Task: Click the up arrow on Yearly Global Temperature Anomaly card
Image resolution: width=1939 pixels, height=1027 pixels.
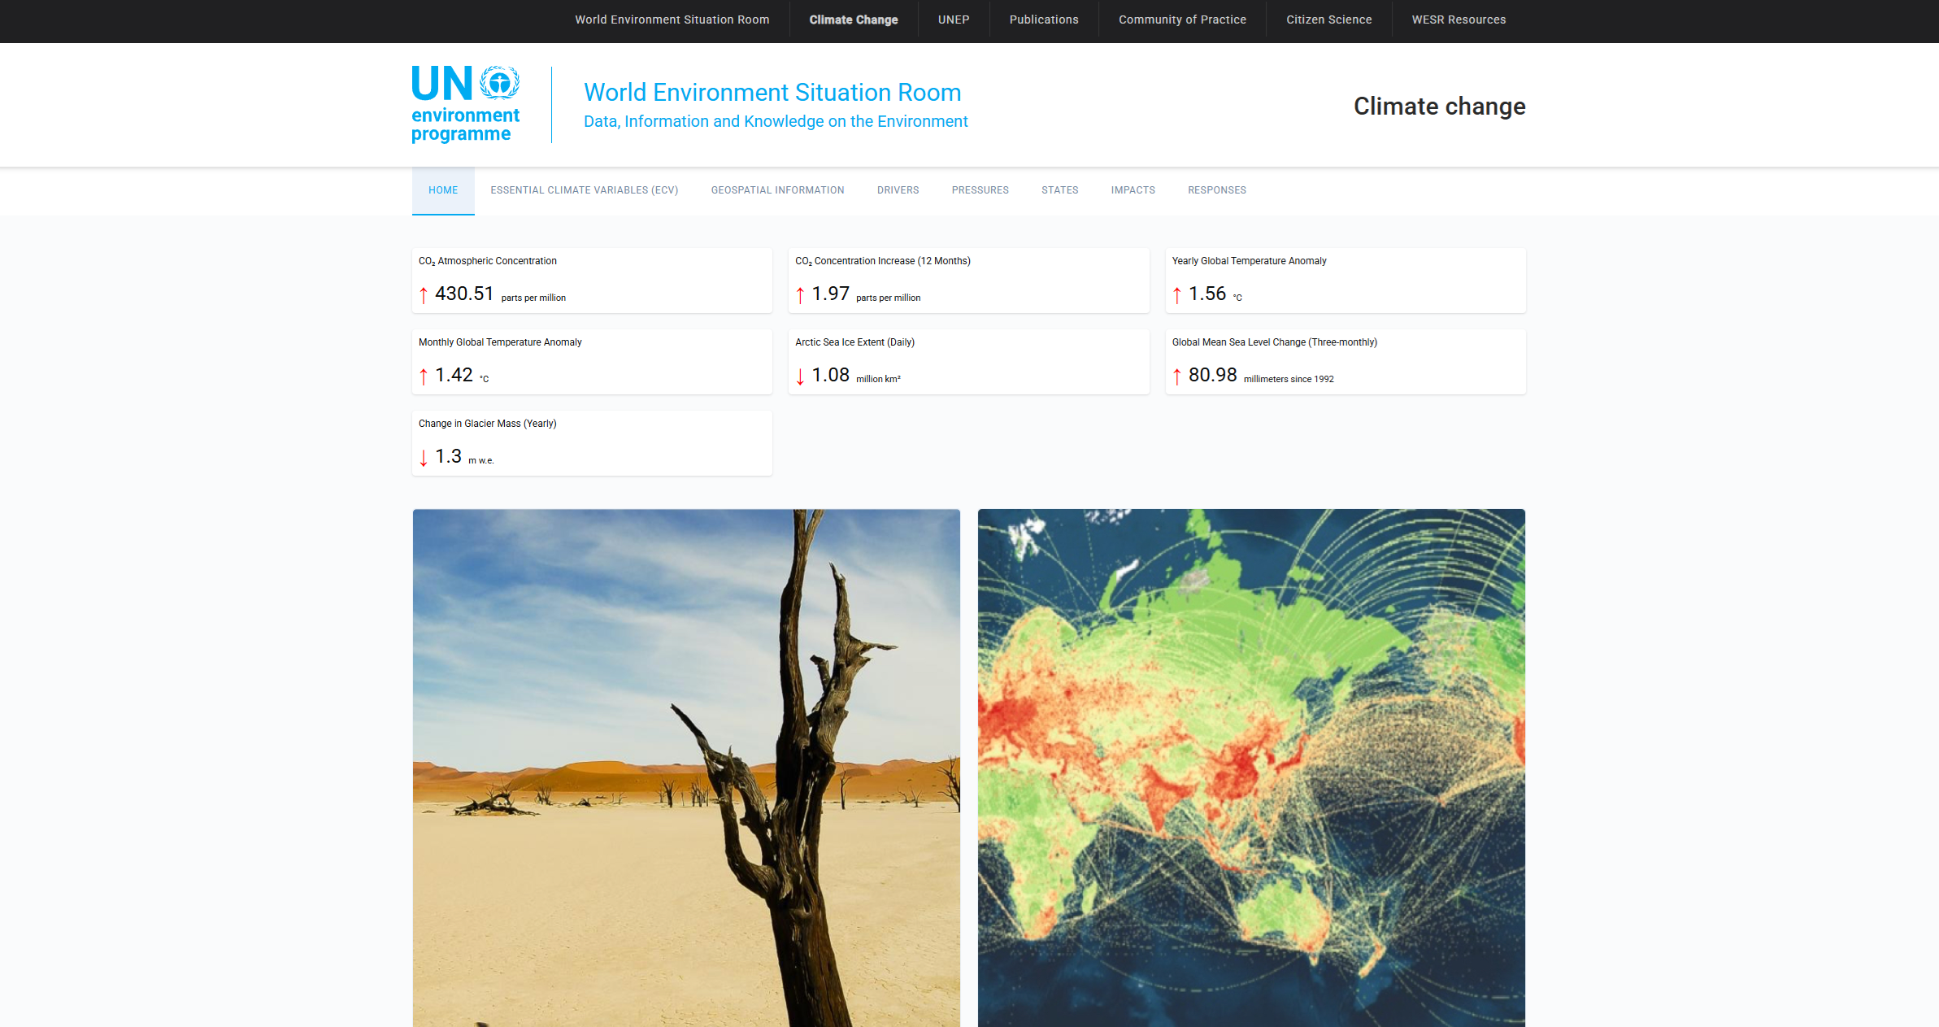Action: coord(1178,295)
